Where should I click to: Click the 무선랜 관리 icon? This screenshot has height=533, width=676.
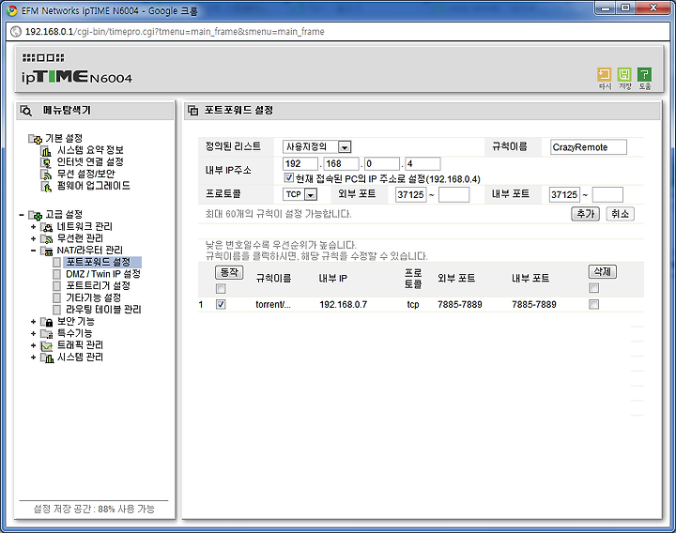[46, 238]
